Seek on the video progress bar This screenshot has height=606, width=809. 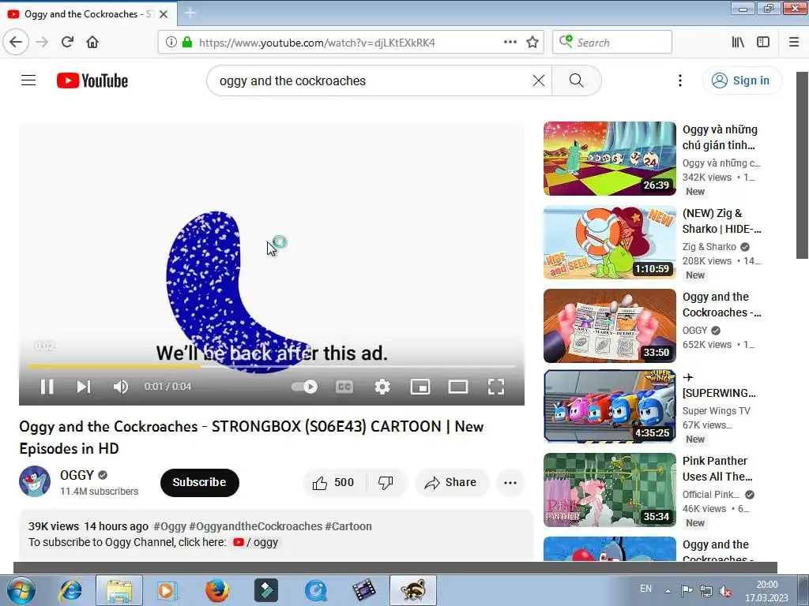point(272,366)
